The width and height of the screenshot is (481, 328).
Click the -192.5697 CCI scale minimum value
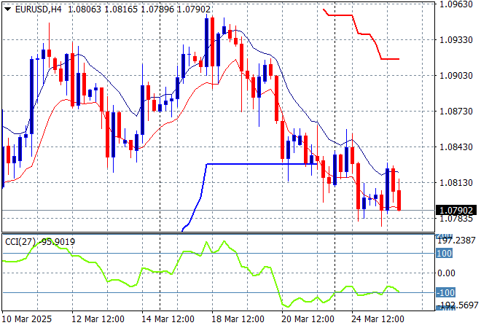click(x=457, y=305)
